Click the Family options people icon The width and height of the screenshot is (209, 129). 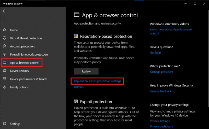pyautogui.click(x=4, y=87)
